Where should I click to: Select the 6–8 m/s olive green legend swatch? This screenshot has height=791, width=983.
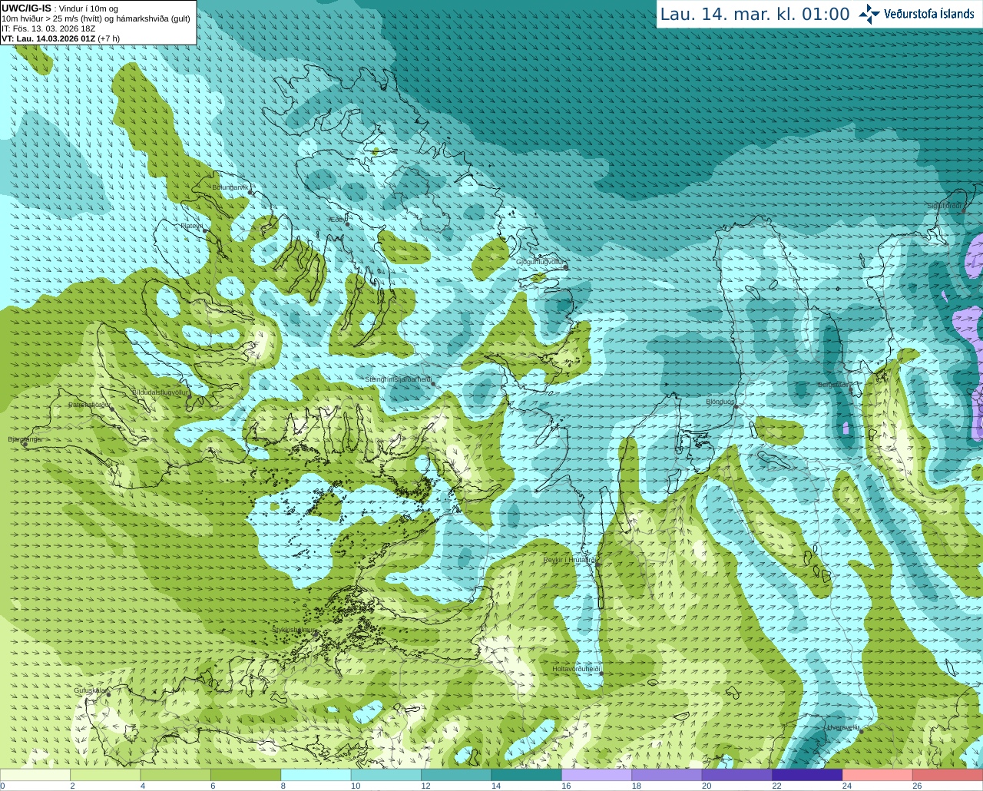pyautogui.click(x=246, y=775)
